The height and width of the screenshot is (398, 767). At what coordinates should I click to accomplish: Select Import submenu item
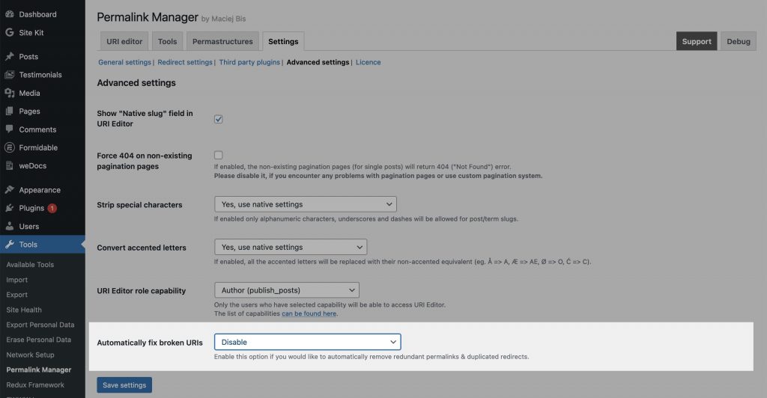16,279
